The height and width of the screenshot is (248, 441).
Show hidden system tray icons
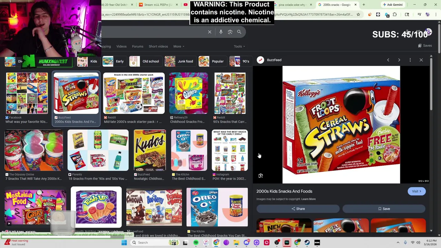(398, 242)
